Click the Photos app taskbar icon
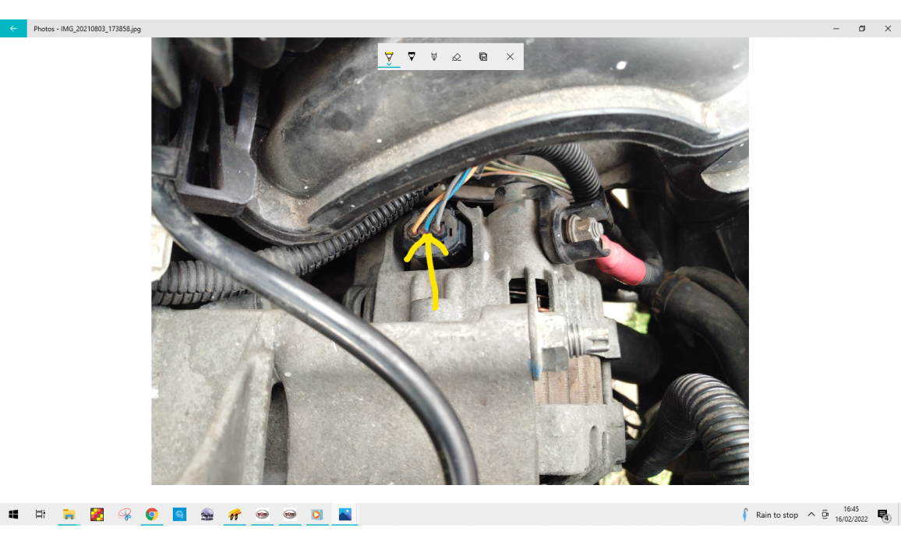 coord(344,515)
